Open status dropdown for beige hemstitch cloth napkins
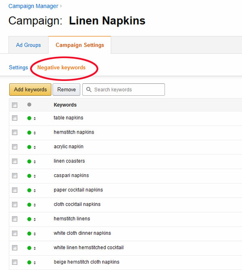The image size is (242, 270). pos(35,263)
